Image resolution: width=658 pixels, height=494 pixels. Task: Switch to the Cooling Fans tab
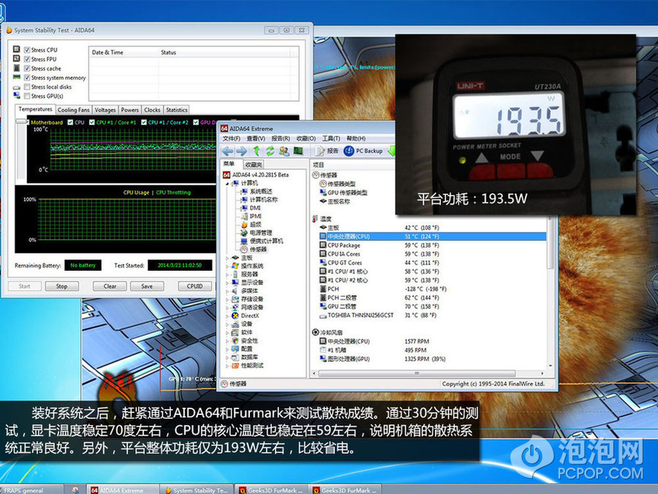(x=74, y=110)
